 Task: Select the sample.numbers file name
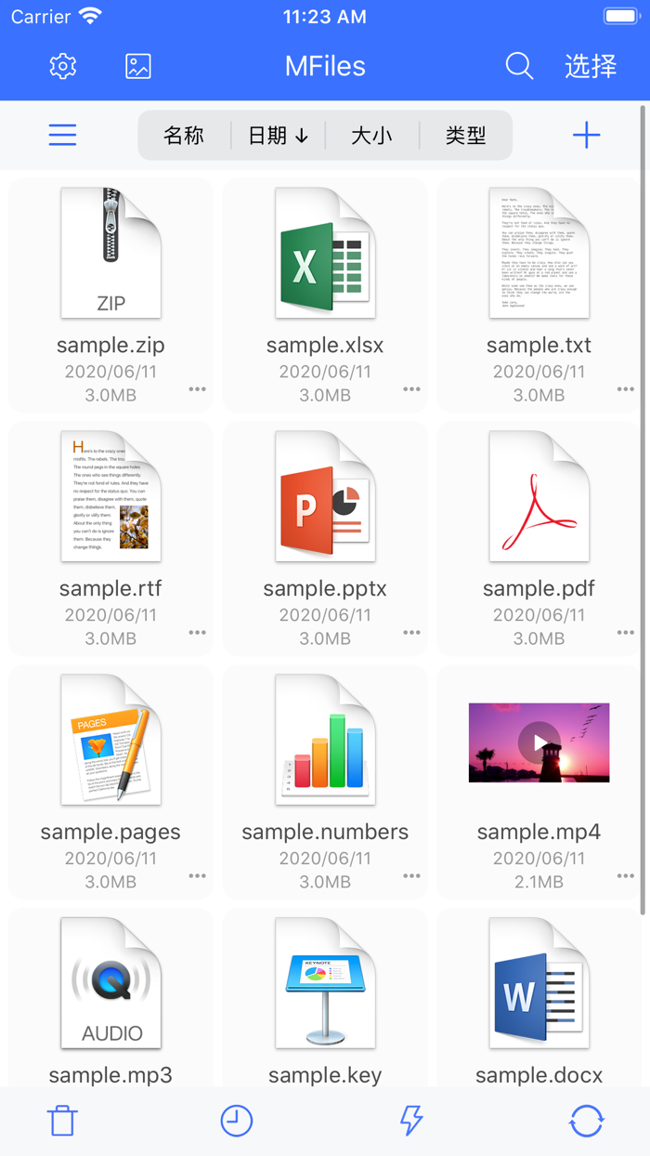[325, 833]
